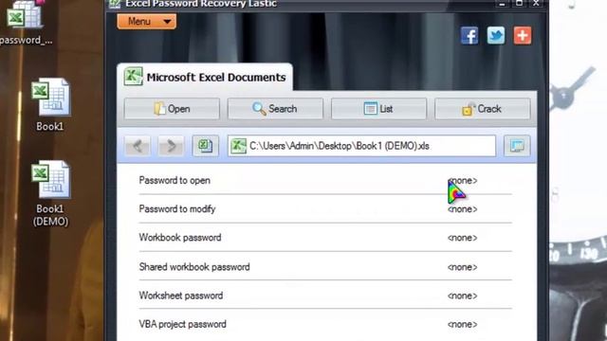
Task: Share on Twitter icon
Action: tap(496, 36)
